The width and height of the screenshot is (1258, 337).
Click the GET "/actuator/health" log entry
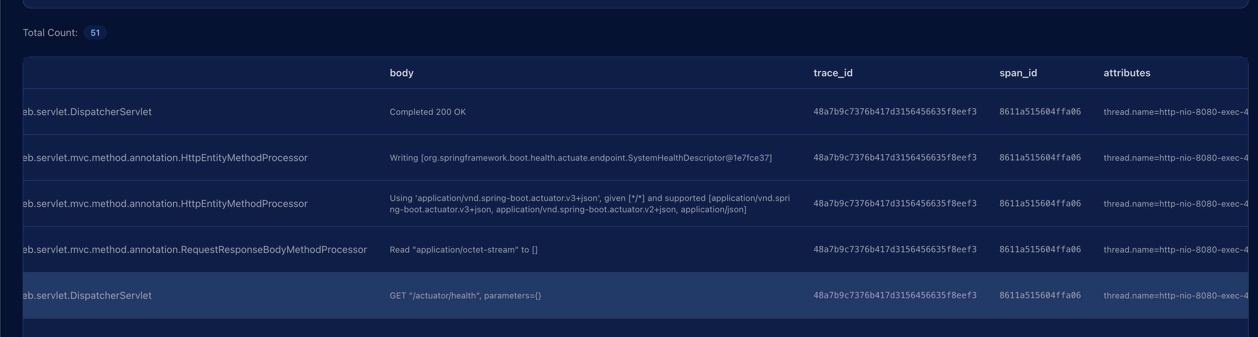(465, 295)
